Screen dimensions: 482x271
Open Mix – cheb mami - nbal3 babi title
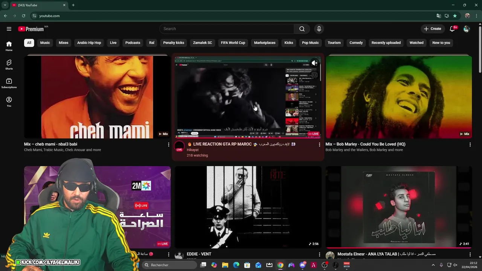(x=50, y=144)
